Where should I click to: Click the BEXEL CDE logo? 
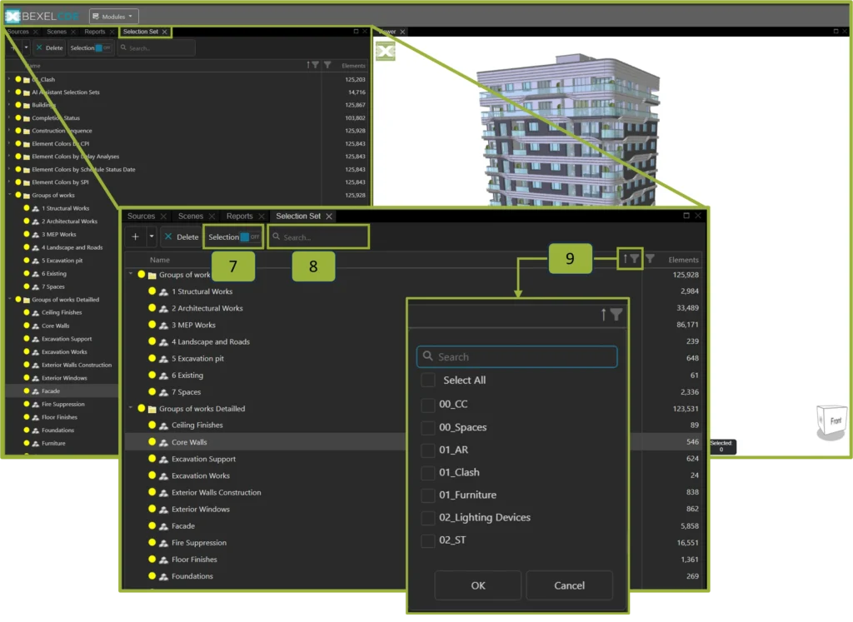pyautogui.click(x=42, y=16)
